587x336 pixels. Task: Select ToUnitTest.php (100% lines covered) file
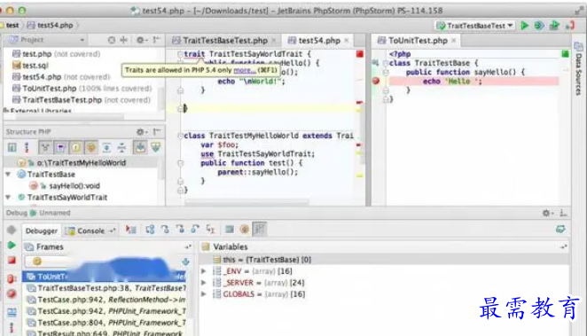(x=82, y=89)
